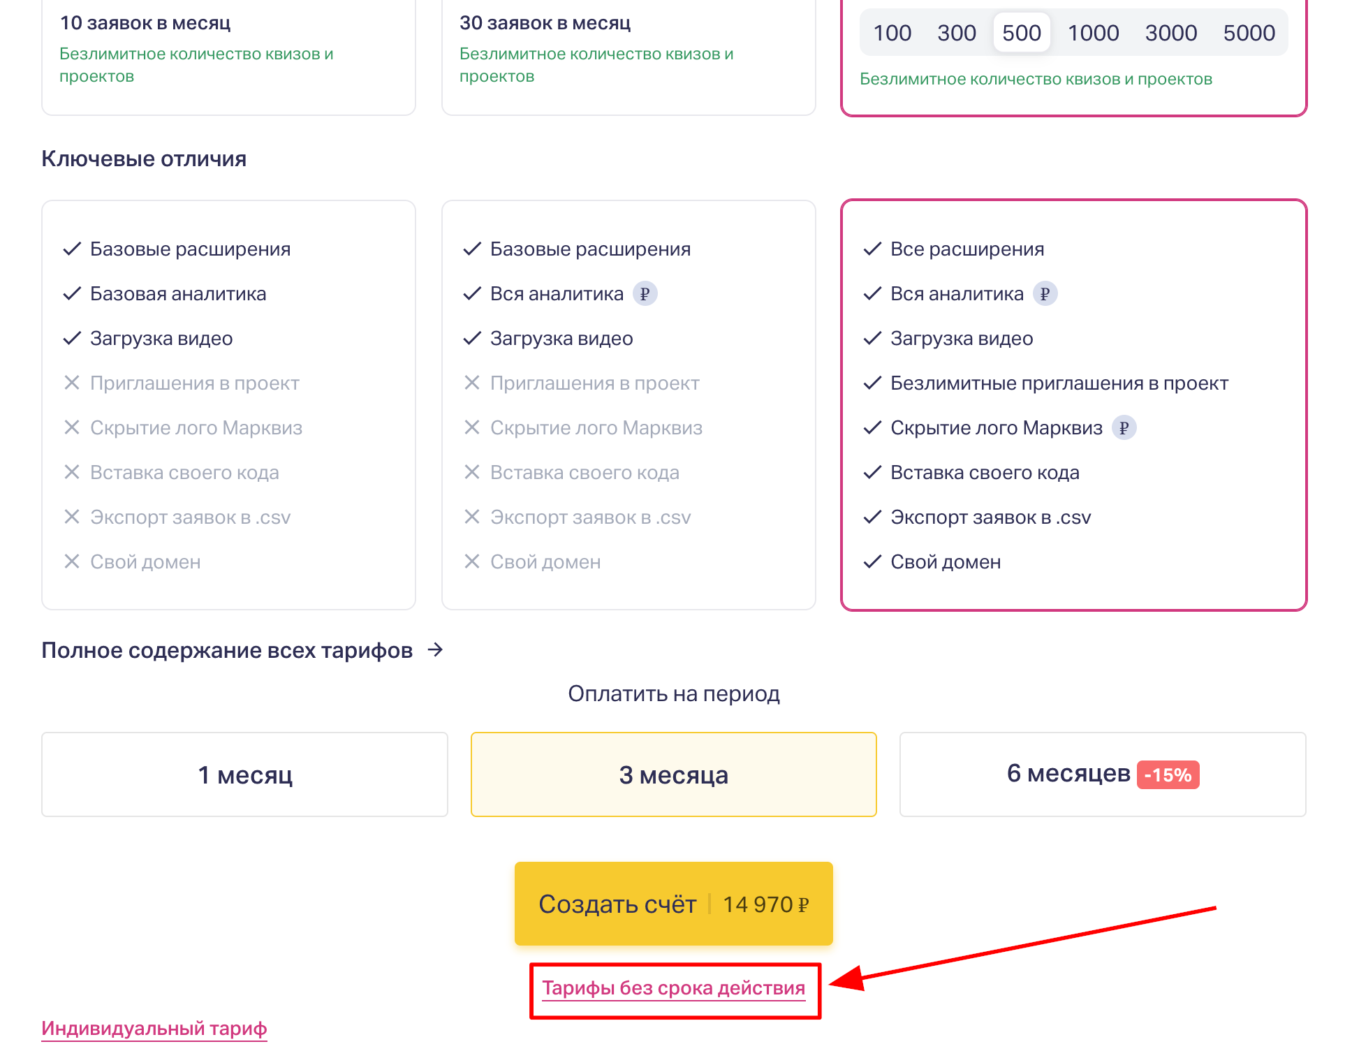Choose 100 requests option

[x=892, y=33]
